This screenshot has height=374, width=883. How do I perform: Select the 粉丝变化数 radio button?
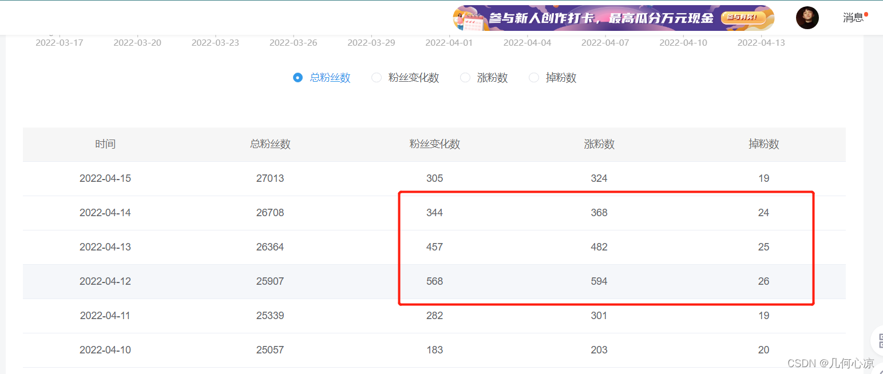pyautogui.click(x=377, y=78)
